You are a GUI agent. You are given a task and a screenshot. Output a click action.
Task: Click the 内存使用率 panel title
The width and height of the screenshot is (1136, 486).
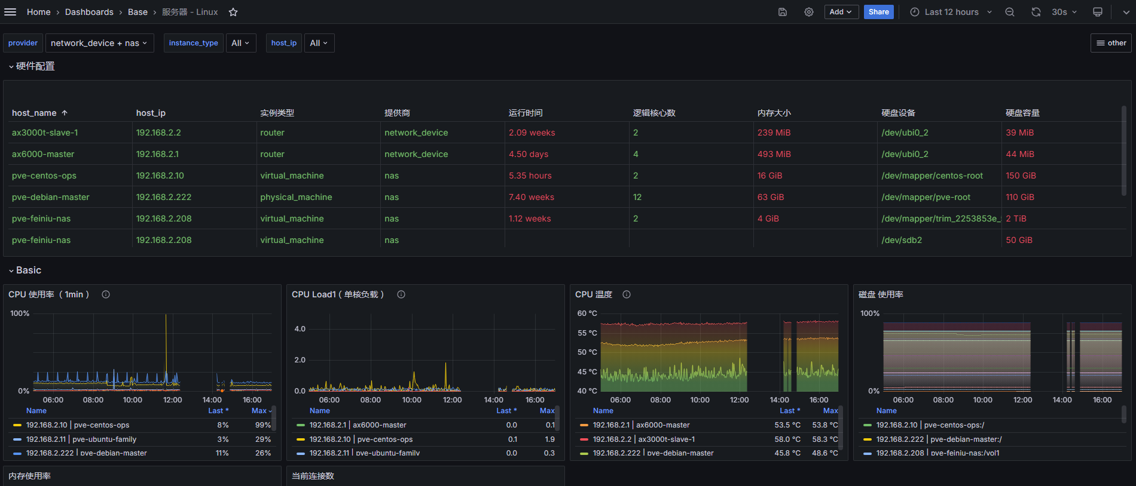(29, 476)
